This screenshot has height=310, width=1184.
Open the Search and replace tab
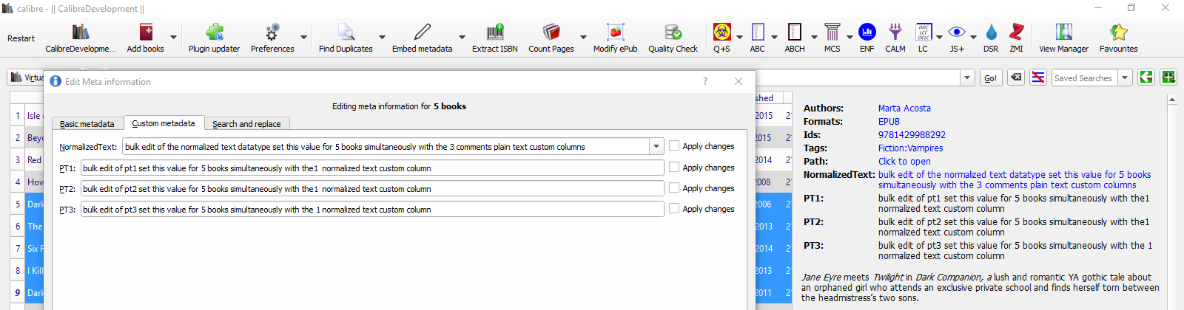(x=246, y=124)
